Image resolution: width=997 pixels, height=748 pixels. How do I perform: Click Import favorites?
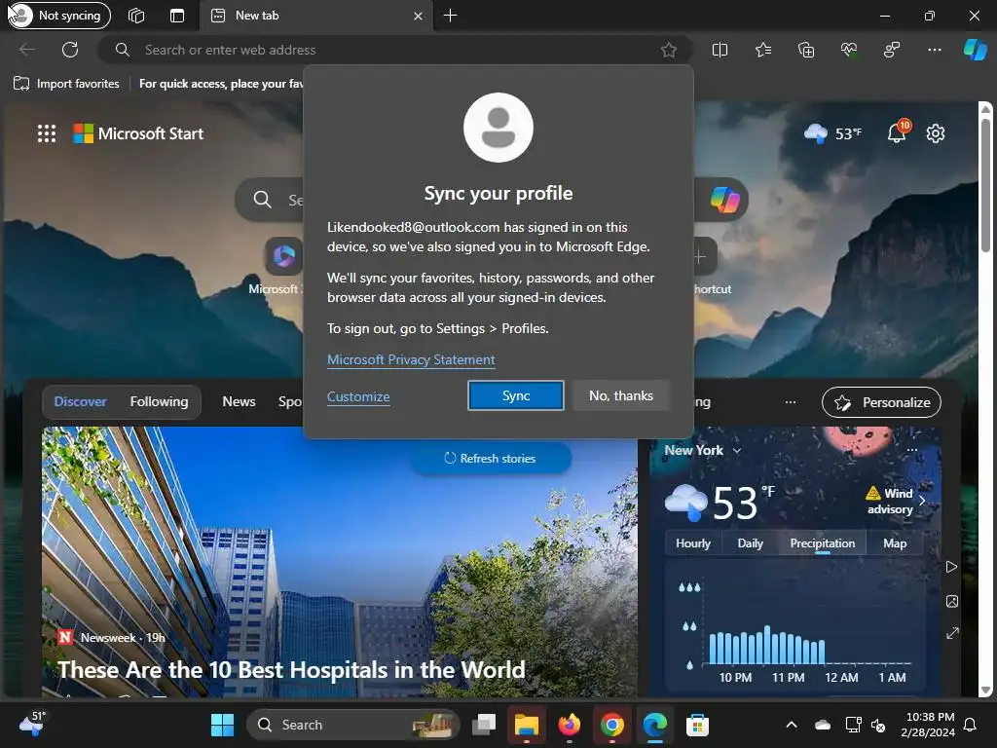pos(66,84)
